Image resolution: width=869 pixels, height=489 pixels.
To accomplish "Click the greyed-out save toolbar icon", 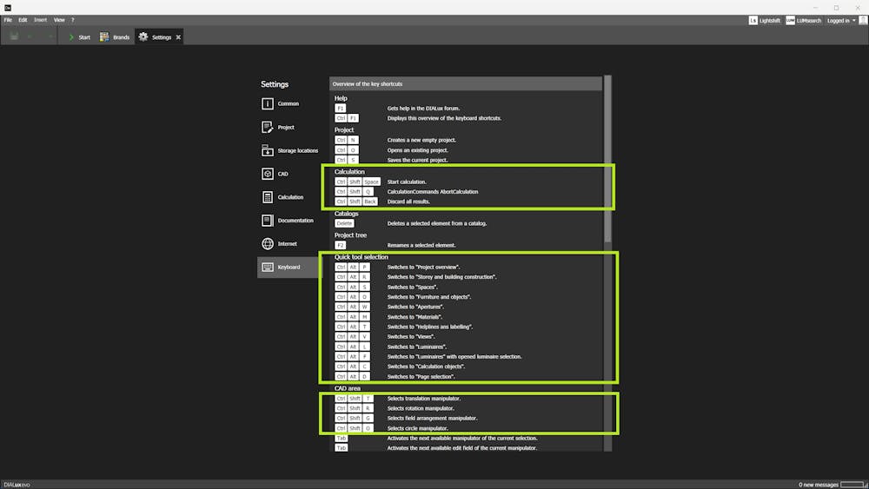I will coord(15,36).
